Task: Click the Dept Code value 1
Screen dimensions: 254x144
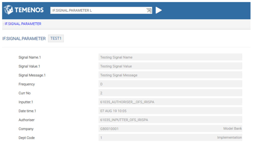Action: (101, 138)
